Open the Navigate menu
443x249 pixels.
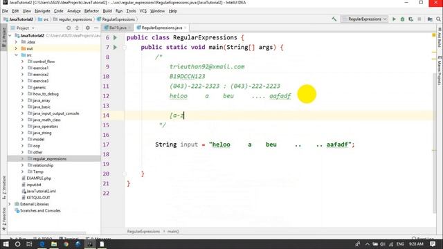pyautogui.click(x=42, y=11)
